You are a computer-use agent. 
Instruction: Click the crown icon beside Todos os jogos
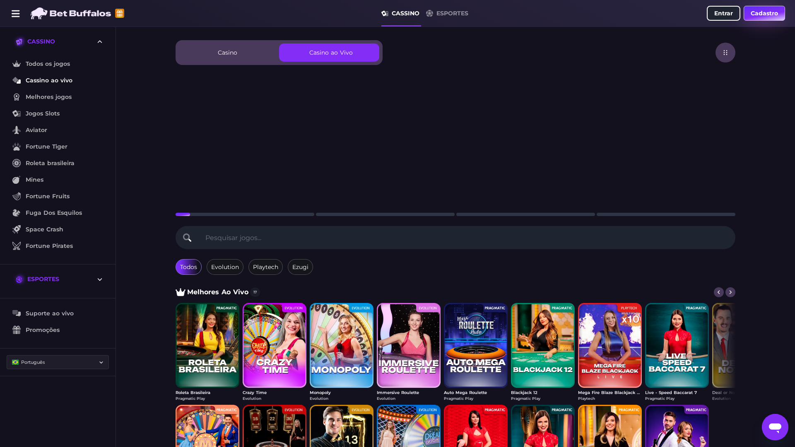coord(17,64)
